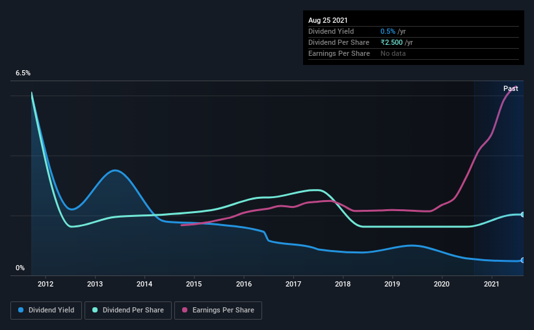The width and height of the screenshot is (534, 330).
Task: Select the 2017 year axis label
Action: [293, 284]
